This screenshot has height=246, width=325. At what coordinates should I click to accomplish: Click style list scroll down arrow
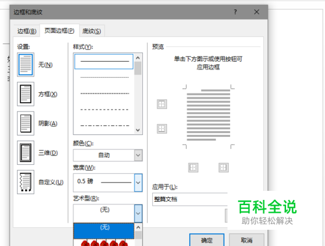[x=138, y=130]
